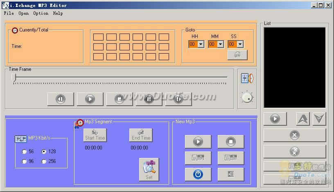Click the add-to-list icon in New Mp3
The height and width of the screenshot is (192, 334).
point(231,174)
